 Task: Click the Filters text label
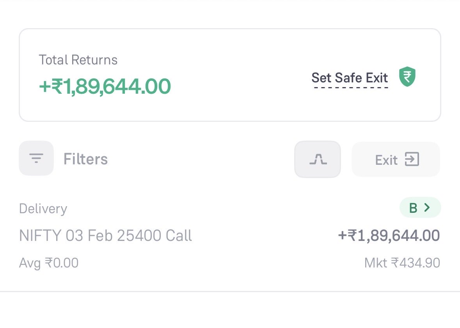click(85, 159)
